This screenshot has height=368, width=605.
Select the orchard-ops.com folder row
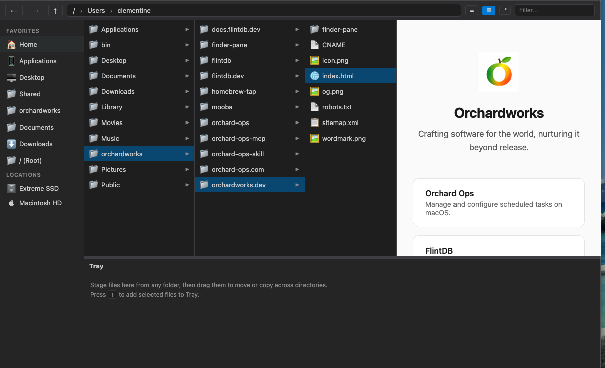(x=249, y=169)
